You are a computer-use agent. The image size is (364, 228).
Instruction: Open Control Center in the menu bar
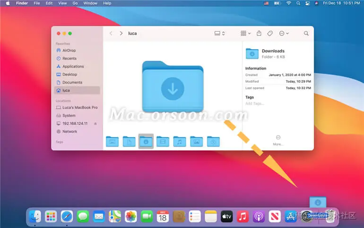pos(307,3)
